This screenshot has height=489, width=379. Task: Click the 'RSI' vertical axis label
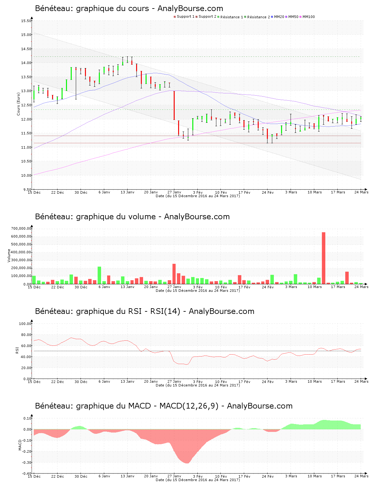coord(17,350)
